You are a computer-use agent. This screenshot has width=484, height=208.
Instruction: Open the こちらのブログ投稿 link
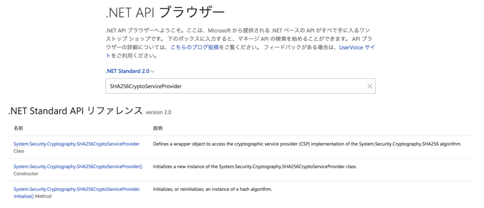coord(195,48)
